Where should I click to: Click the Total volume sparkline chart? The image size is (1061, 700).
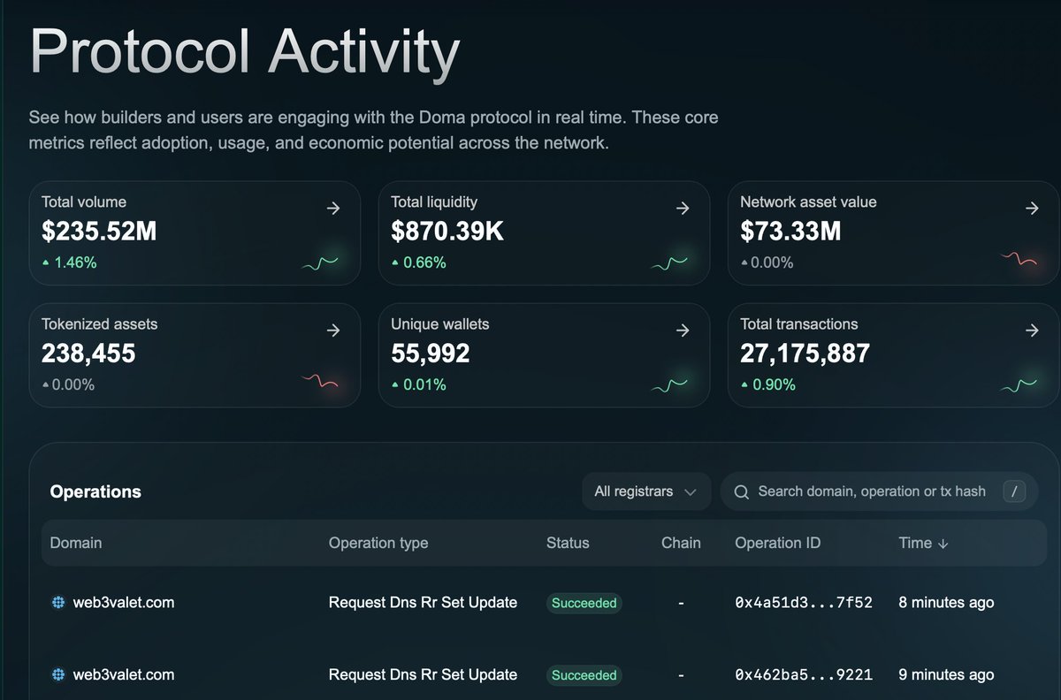321,262
